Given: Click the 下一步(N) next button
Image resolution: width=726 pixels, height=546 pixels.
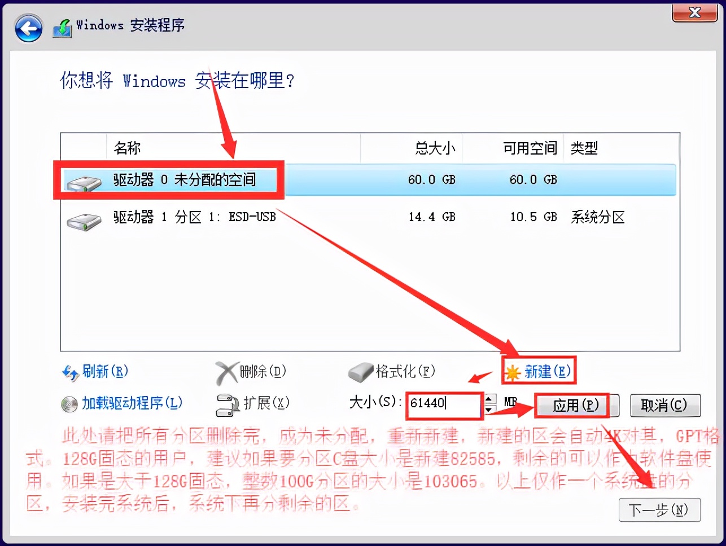Looking at the screenshot, I should point(659,509).
